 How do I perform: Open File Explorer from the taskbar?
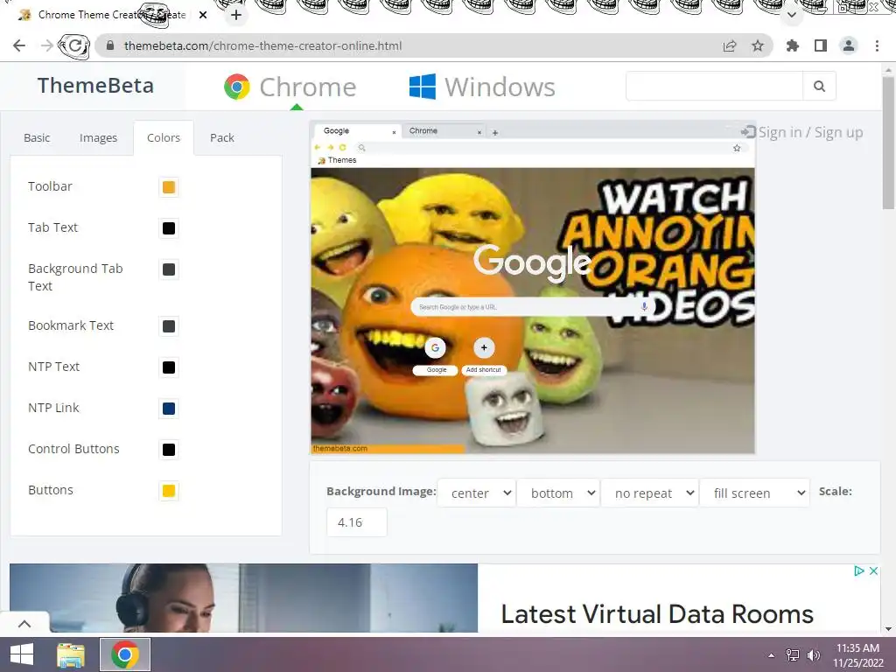pyautogui.click(x=71, y=654)
